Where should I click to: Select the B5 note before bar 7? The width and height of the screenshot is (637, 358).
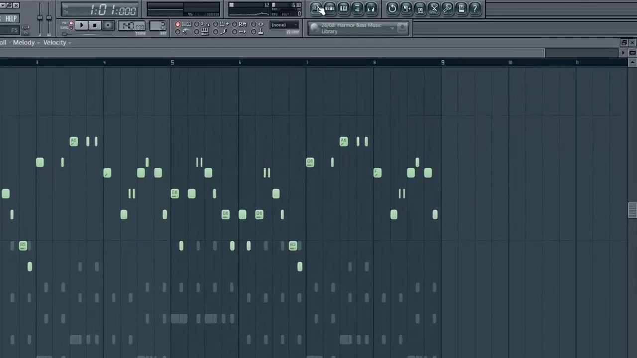tap(293, 245)
